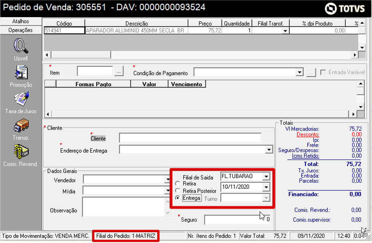Expand the Condição de Pagamento dropdown
372x243 pixels.
click(300, 72)
